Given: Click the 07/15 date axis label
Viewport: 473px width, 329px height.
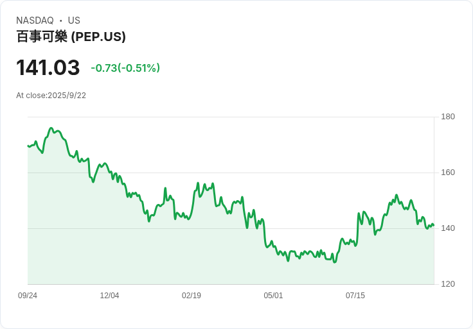Looking at the screenshot, I should point(355,295).
